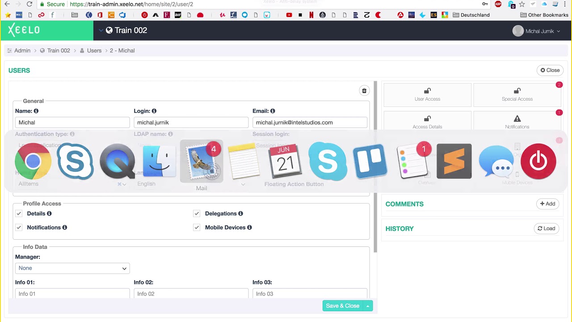Click the Info 01 input field
The width and height of the screenshot is (572, 322).
72,293
